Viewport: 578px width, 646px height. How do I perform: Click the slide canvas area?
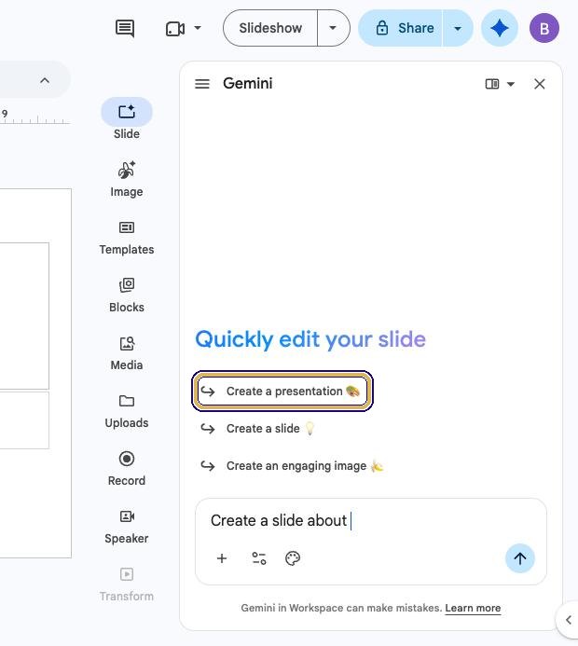point(35,373)
